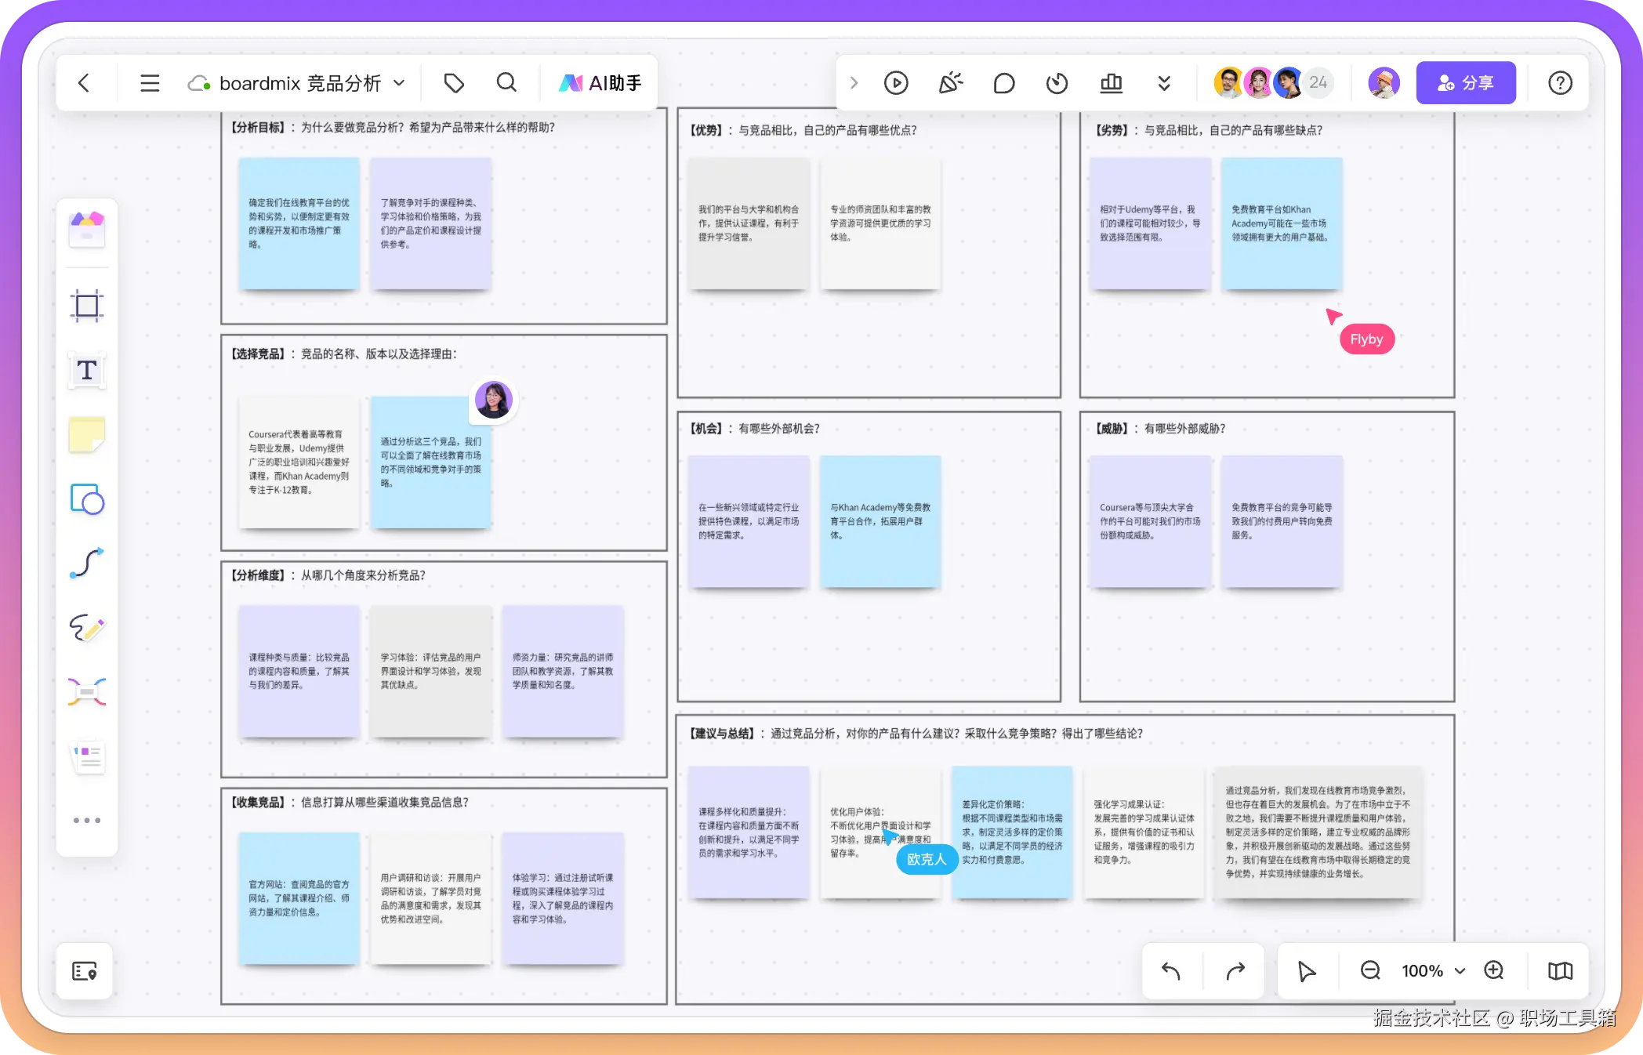
Task: Select the Text tool
Action: tap(87, 370)
